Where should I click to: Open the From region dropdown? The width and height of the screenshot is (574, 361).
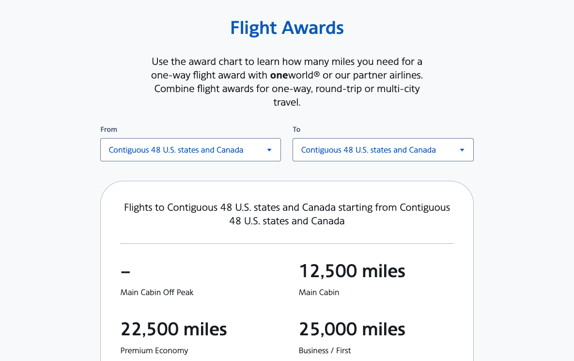(x=190, y=150)
